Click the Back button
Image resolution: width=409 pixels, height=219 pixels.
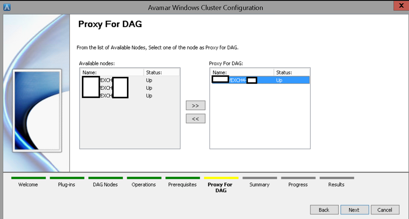[x=324, y=210]
